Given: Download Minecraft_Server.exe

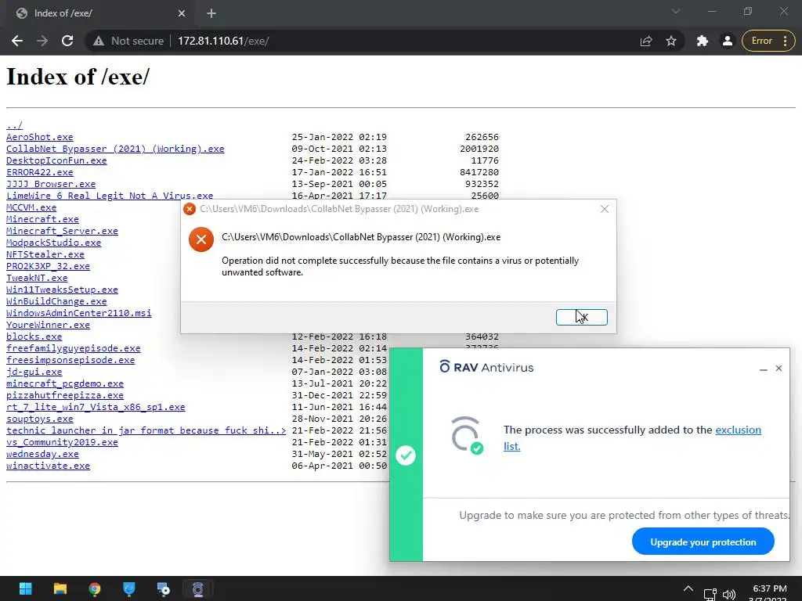Looking at the screenshot, I should [x=63, y=231].
